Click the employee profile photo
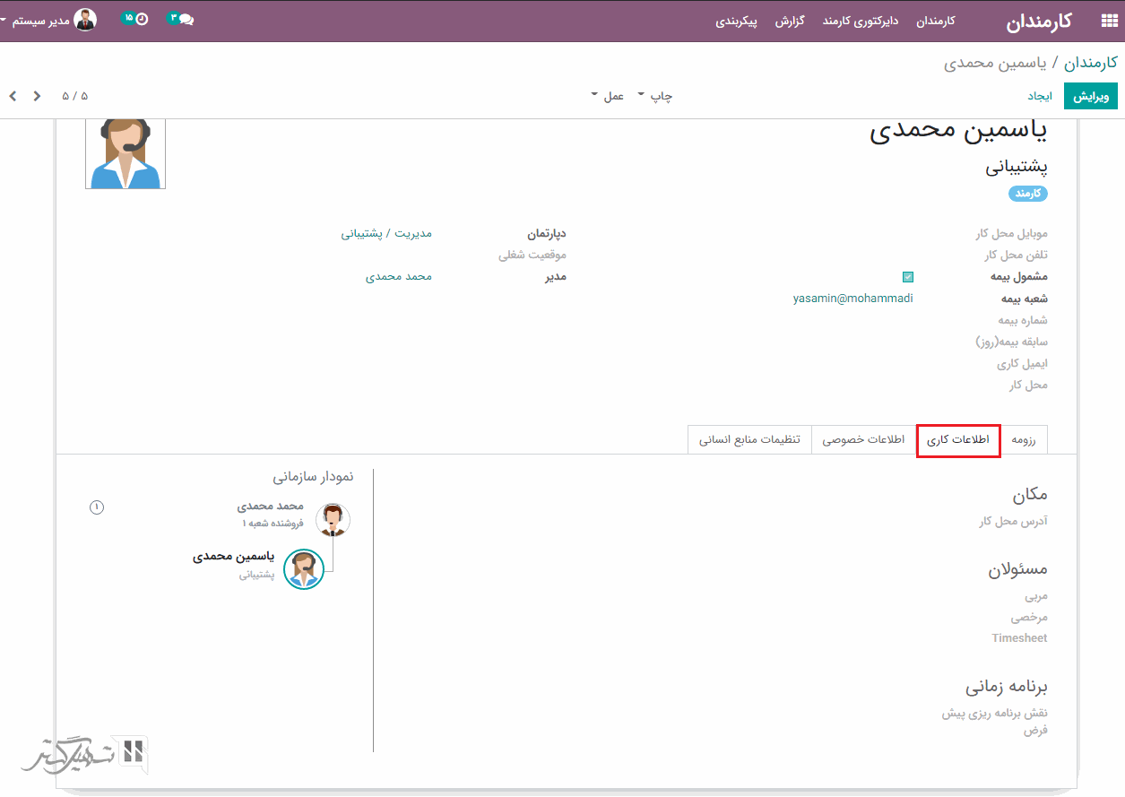The height and width of the screenshot is (797, 1125). click(x=125, y=153)
